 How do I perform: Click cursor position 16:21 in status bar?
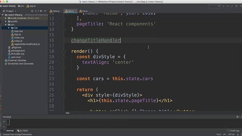219,134
